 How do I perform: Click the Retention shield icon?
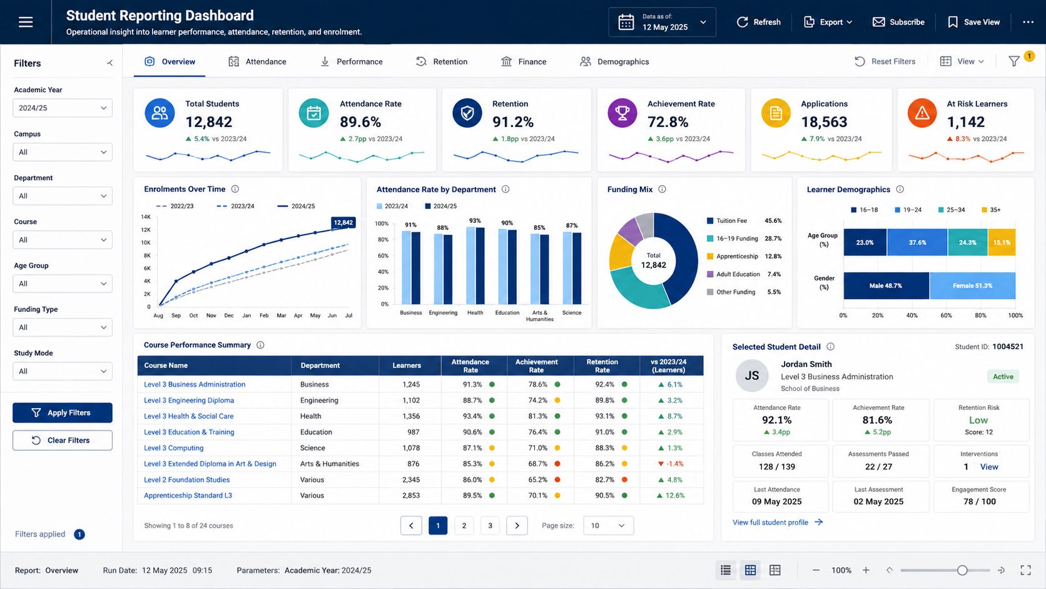pos(467,113)
